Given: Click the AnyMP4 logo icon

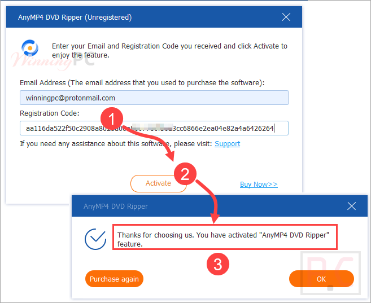Looking at the screenshot, I should (x=30, y=48).
